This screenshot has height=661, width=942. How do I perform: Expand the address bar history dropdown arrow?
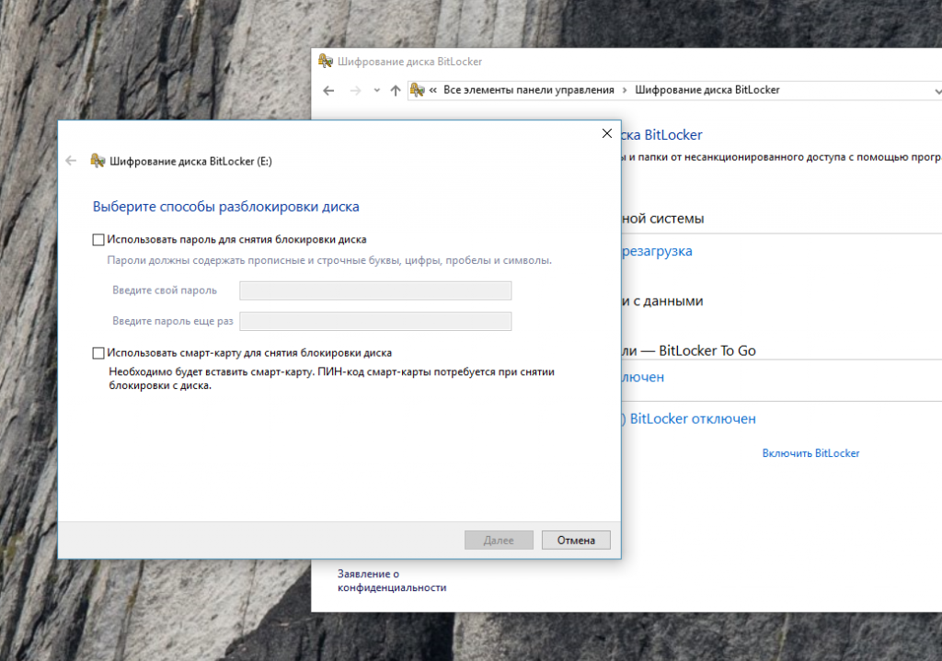937,91
